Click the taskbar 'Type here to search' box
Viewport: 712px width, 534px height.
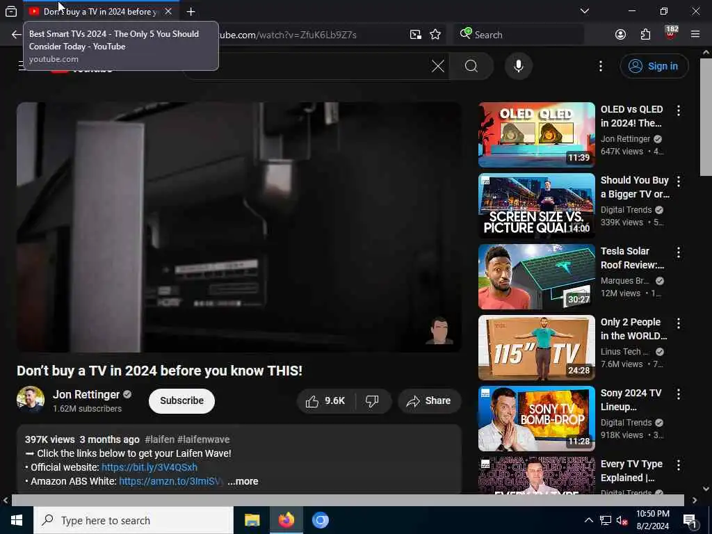[x=133, y=520]
